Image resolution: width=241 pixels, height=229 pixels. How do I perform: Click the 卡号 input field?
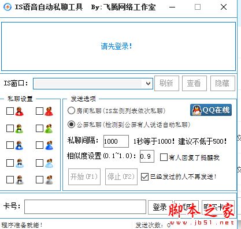coord(85,207)
